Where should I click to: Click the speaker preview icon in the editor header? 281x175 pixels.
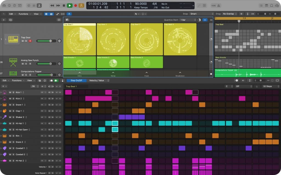pos(243,80)
